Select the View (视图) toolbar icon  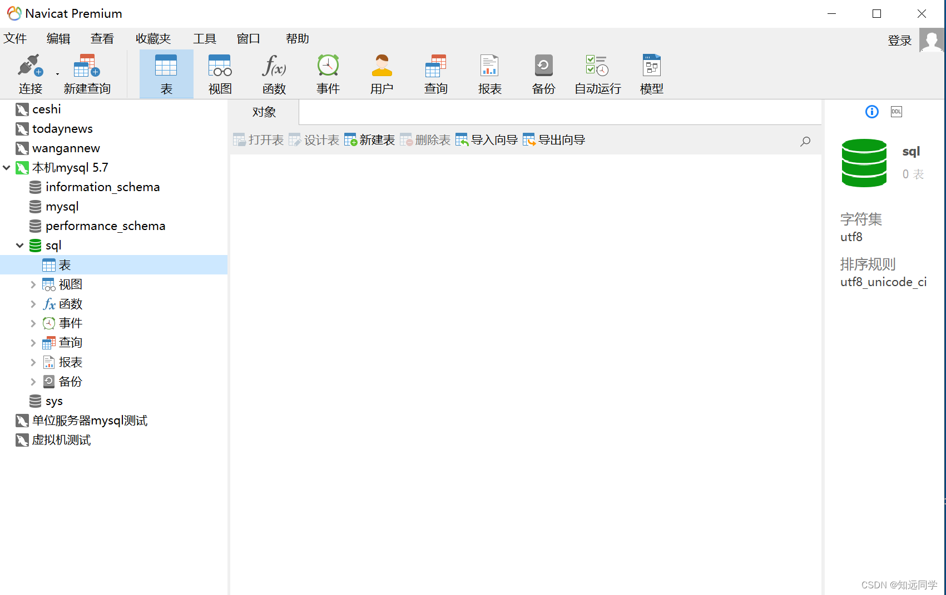click(x=220, y=74)
